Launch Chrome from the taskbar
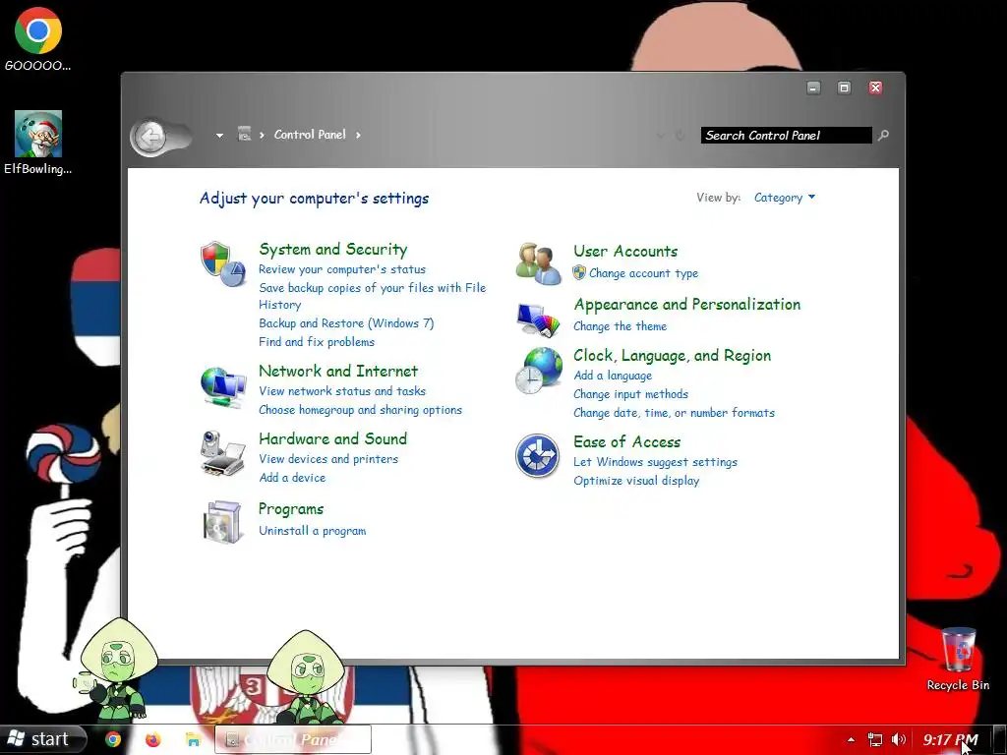 [113, 739]
